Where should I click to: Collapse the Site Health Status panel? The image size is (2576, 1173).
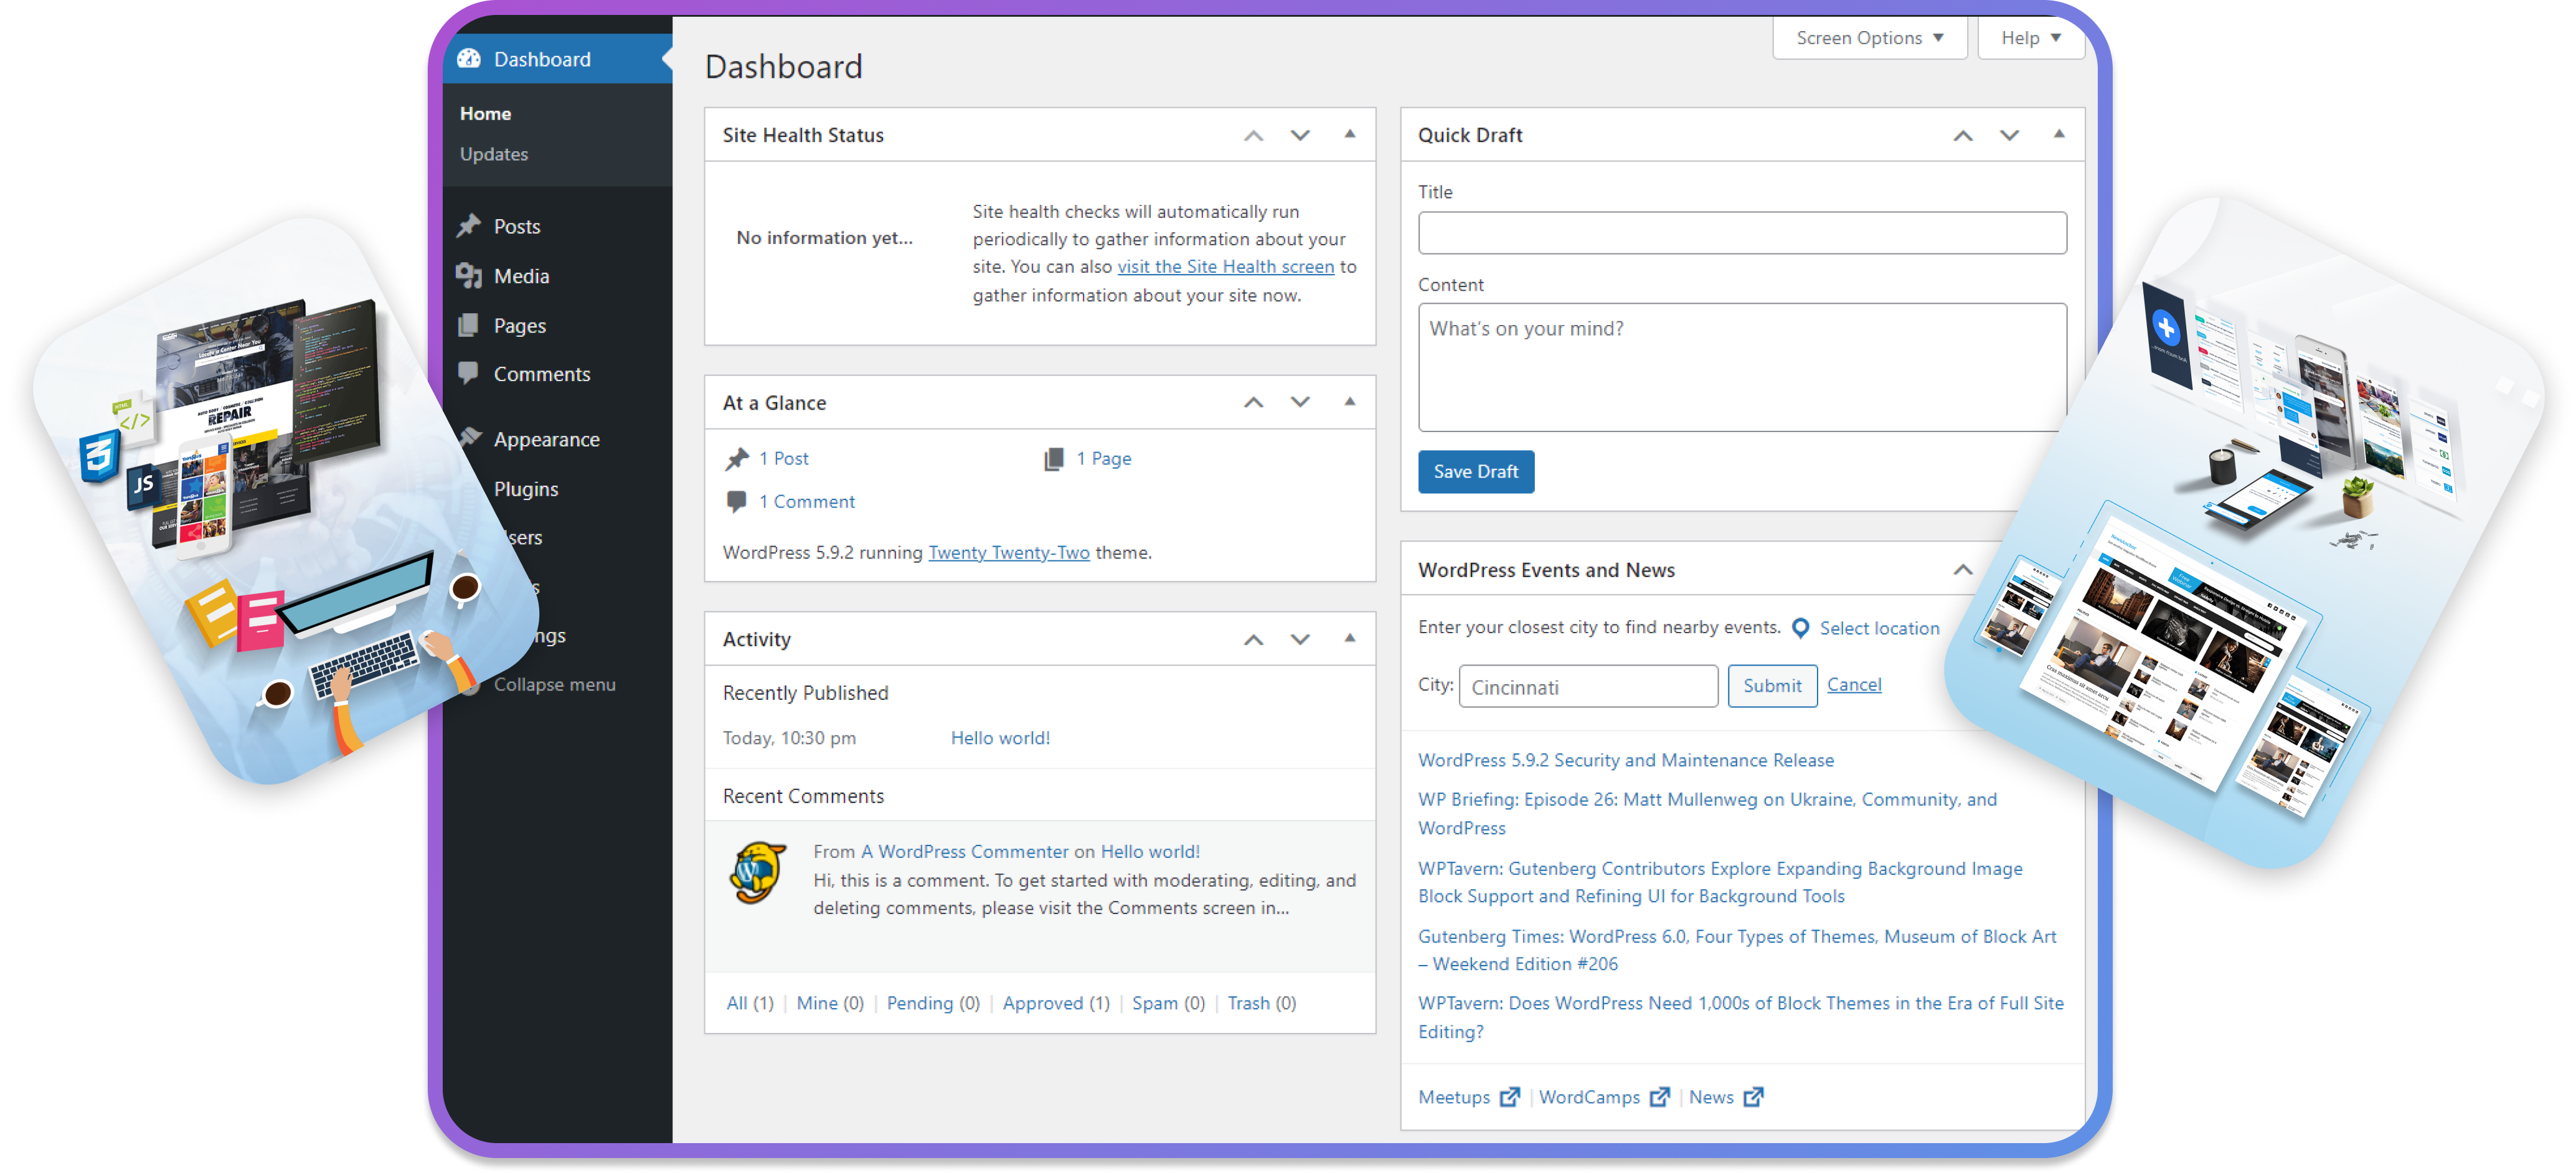(1350, 134)
